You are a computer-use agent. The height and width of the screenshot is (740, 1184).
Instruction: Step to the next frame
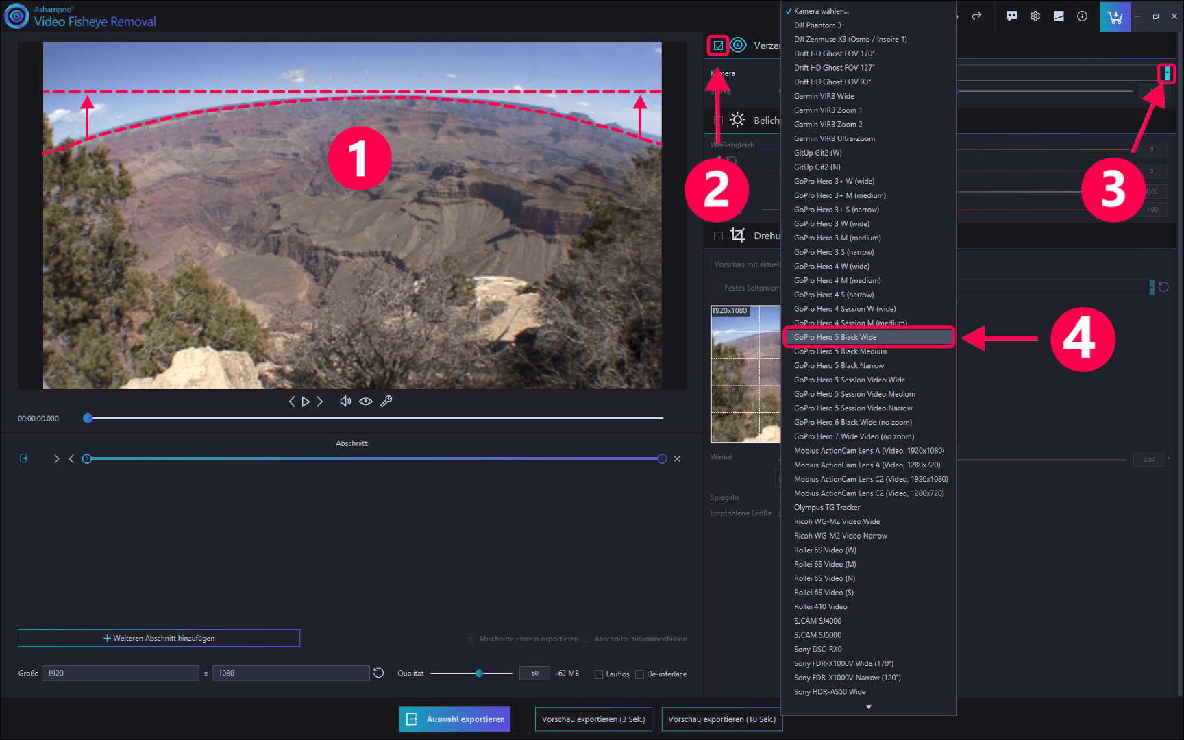click(x=319, y=402)
